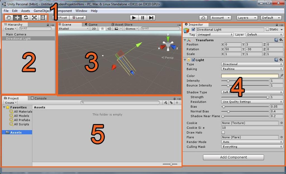The width and height of the screenshot is (286, 174).
Task: Enable the Static checkbox
Action: click(267, 29)
